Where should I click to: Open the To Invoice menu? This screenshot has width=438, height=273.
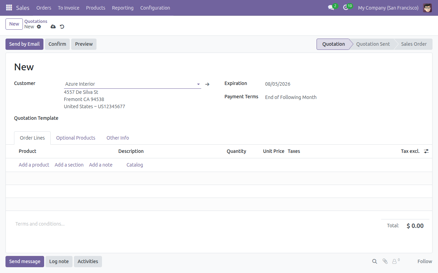click(x=68, y=8)
